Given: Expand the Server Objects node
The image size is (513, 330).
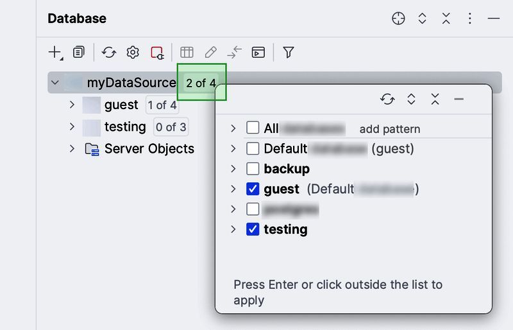Looking at the screenshot, I should click(x=72, y=149).
